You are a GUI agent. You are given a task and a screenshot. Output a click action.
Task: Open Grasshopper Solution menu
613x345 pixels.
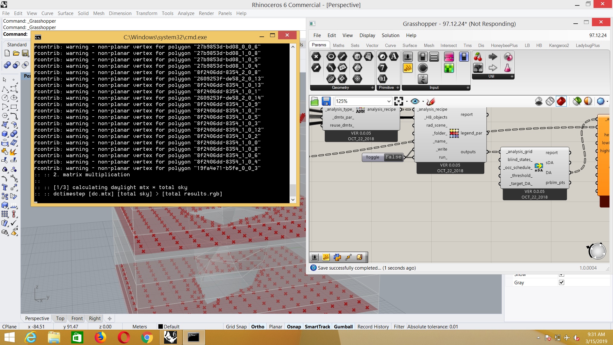tap(390, 35)
